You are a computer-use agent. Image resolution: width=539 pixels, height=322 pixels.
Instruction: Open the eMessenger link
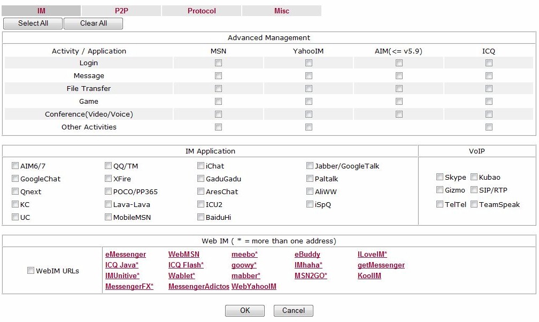[126, 254]
